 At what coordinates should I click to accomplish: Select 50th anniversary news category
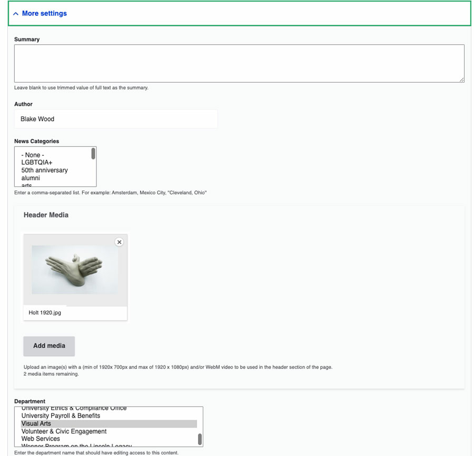44,170
